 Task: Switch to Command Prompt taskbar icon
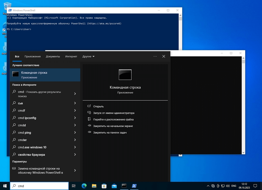124,186
